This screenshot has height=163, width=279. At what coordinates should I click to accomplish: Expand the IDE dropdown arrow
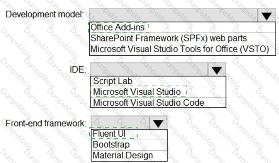tap(216, 70)
